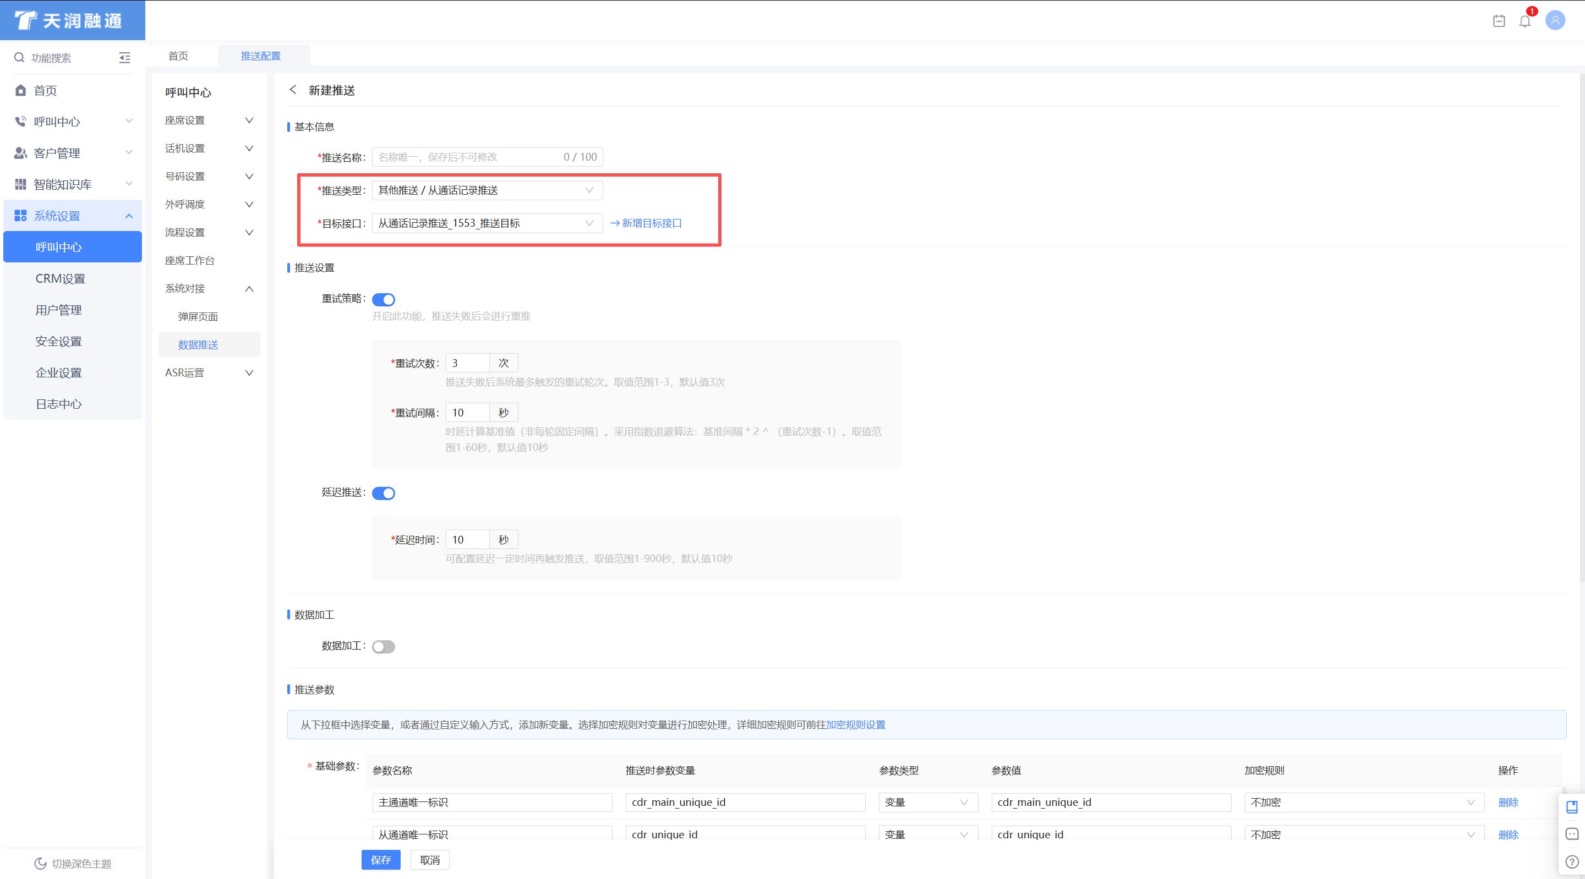1585x879 pixels.
Task: Click 切换深色主题 text
Action: tap(82, 864)
